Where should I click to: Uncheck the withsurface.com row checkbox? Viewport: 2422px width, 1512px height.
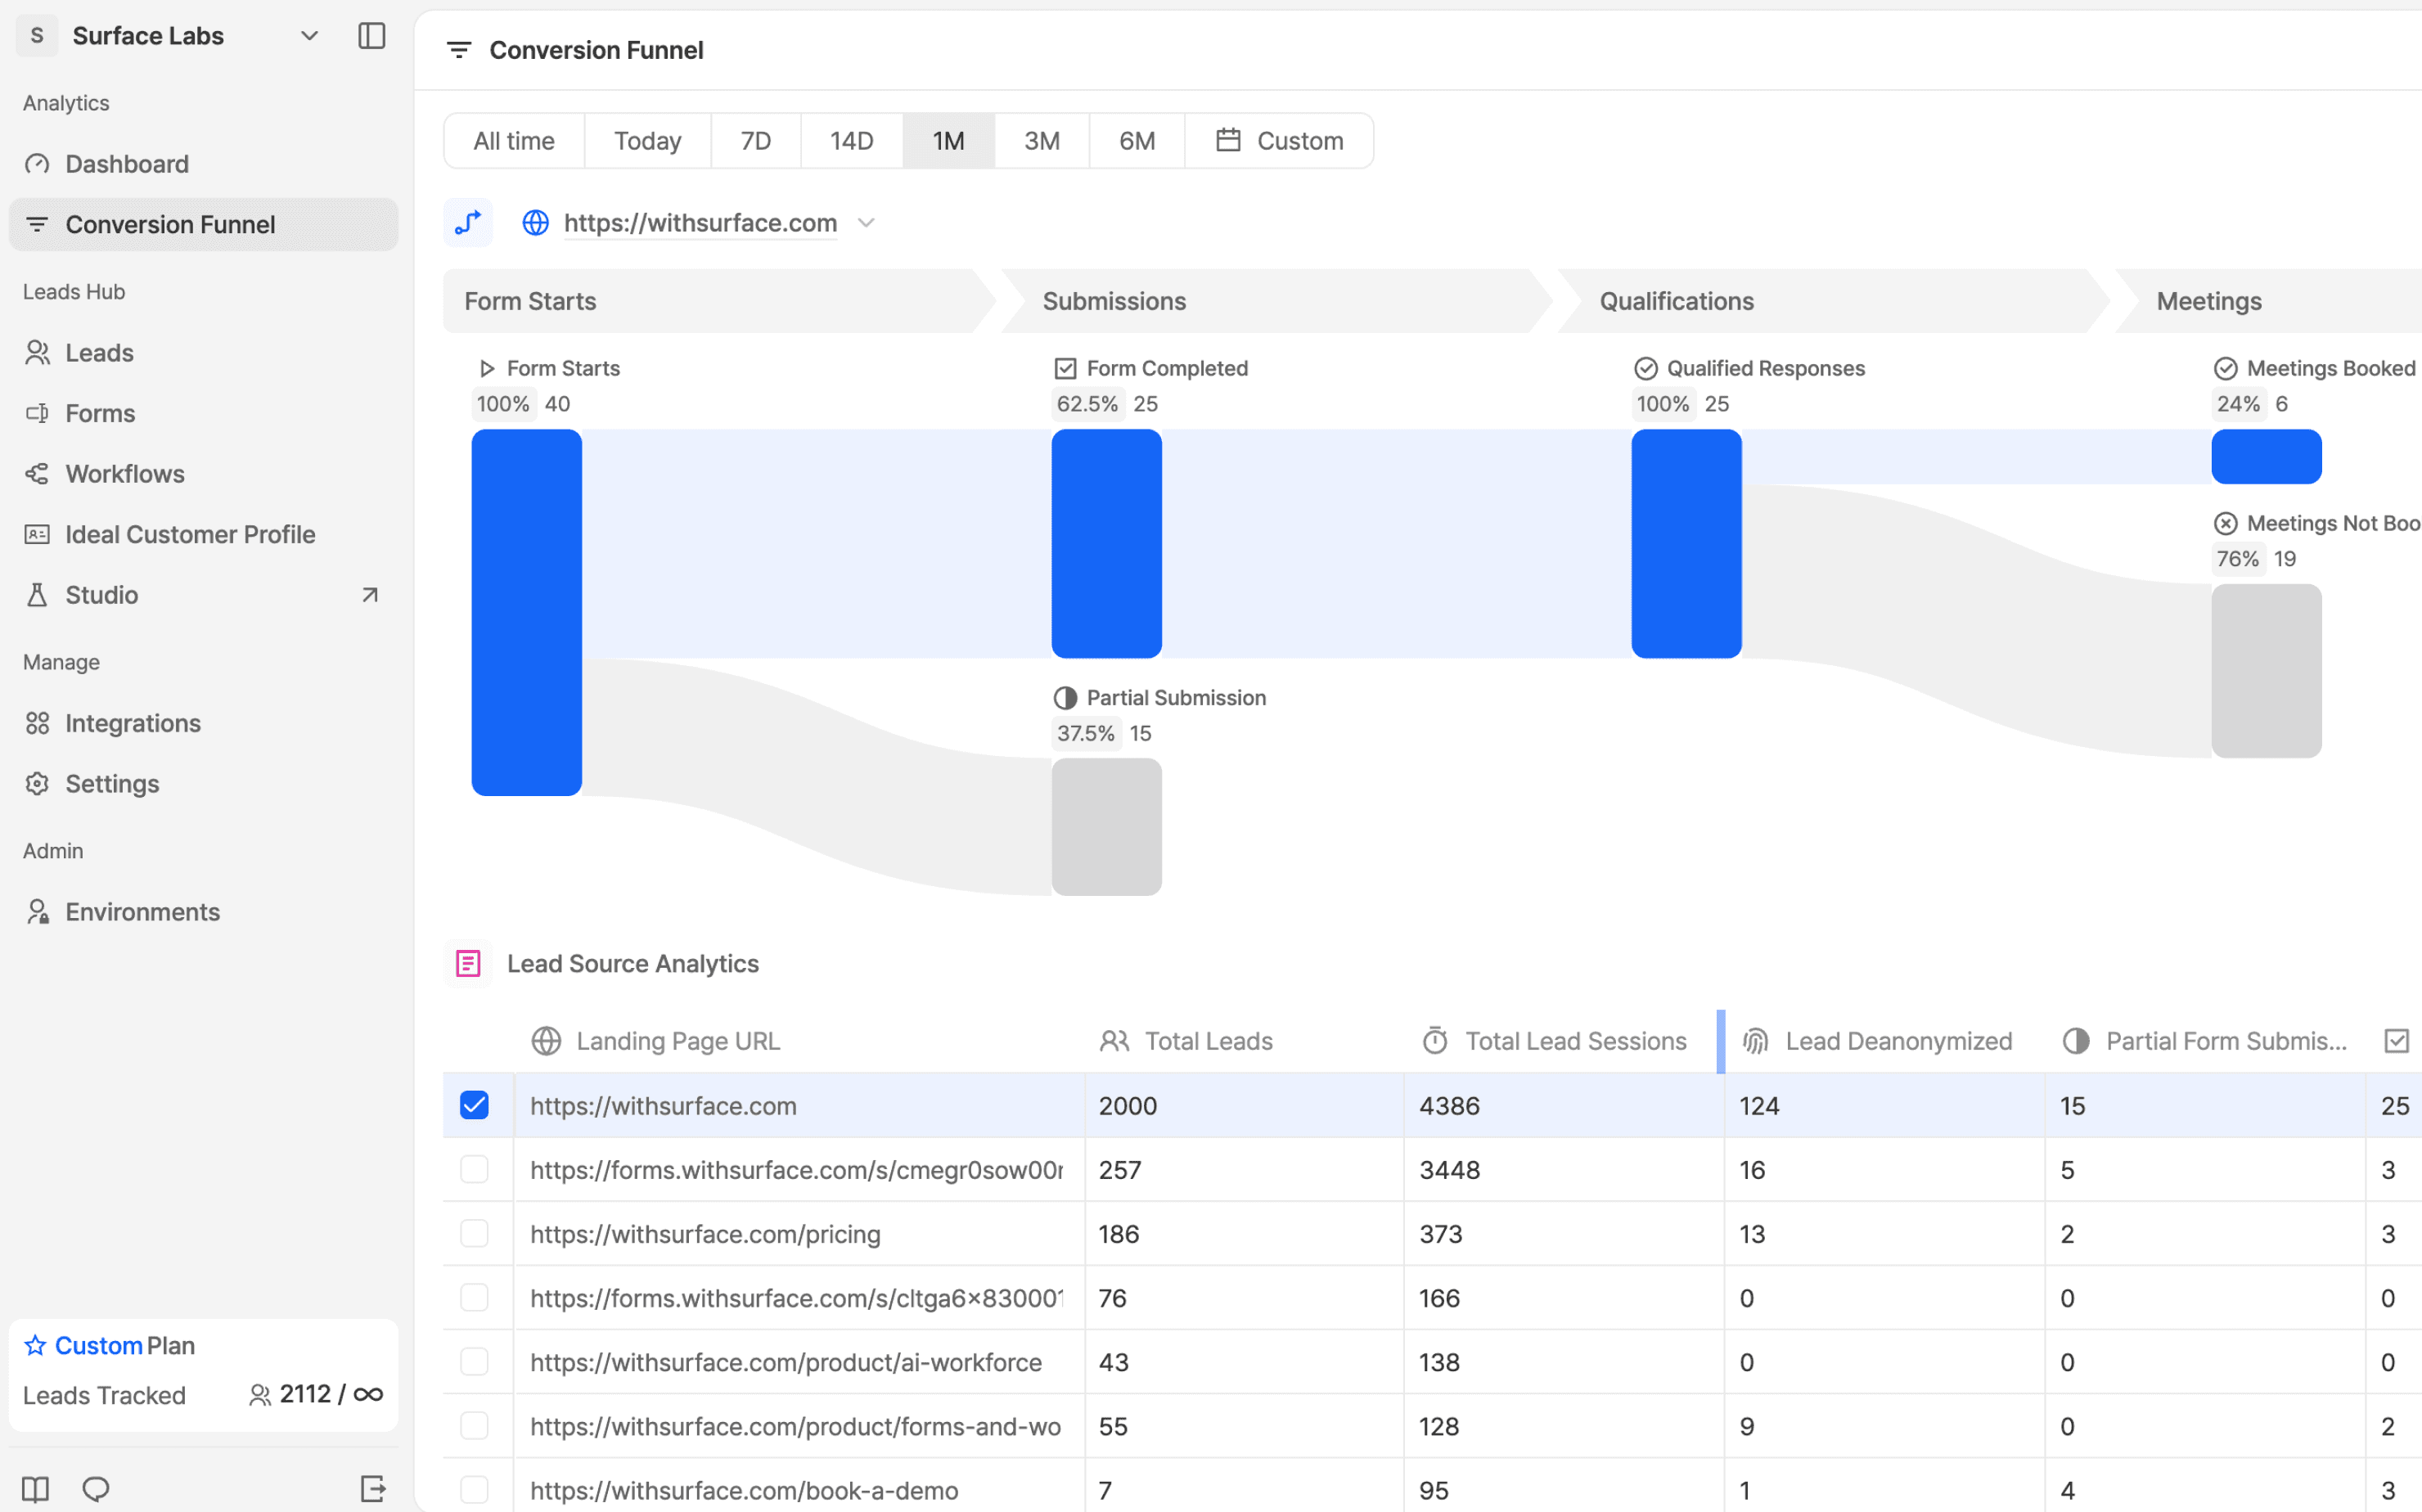[474, 1105]
